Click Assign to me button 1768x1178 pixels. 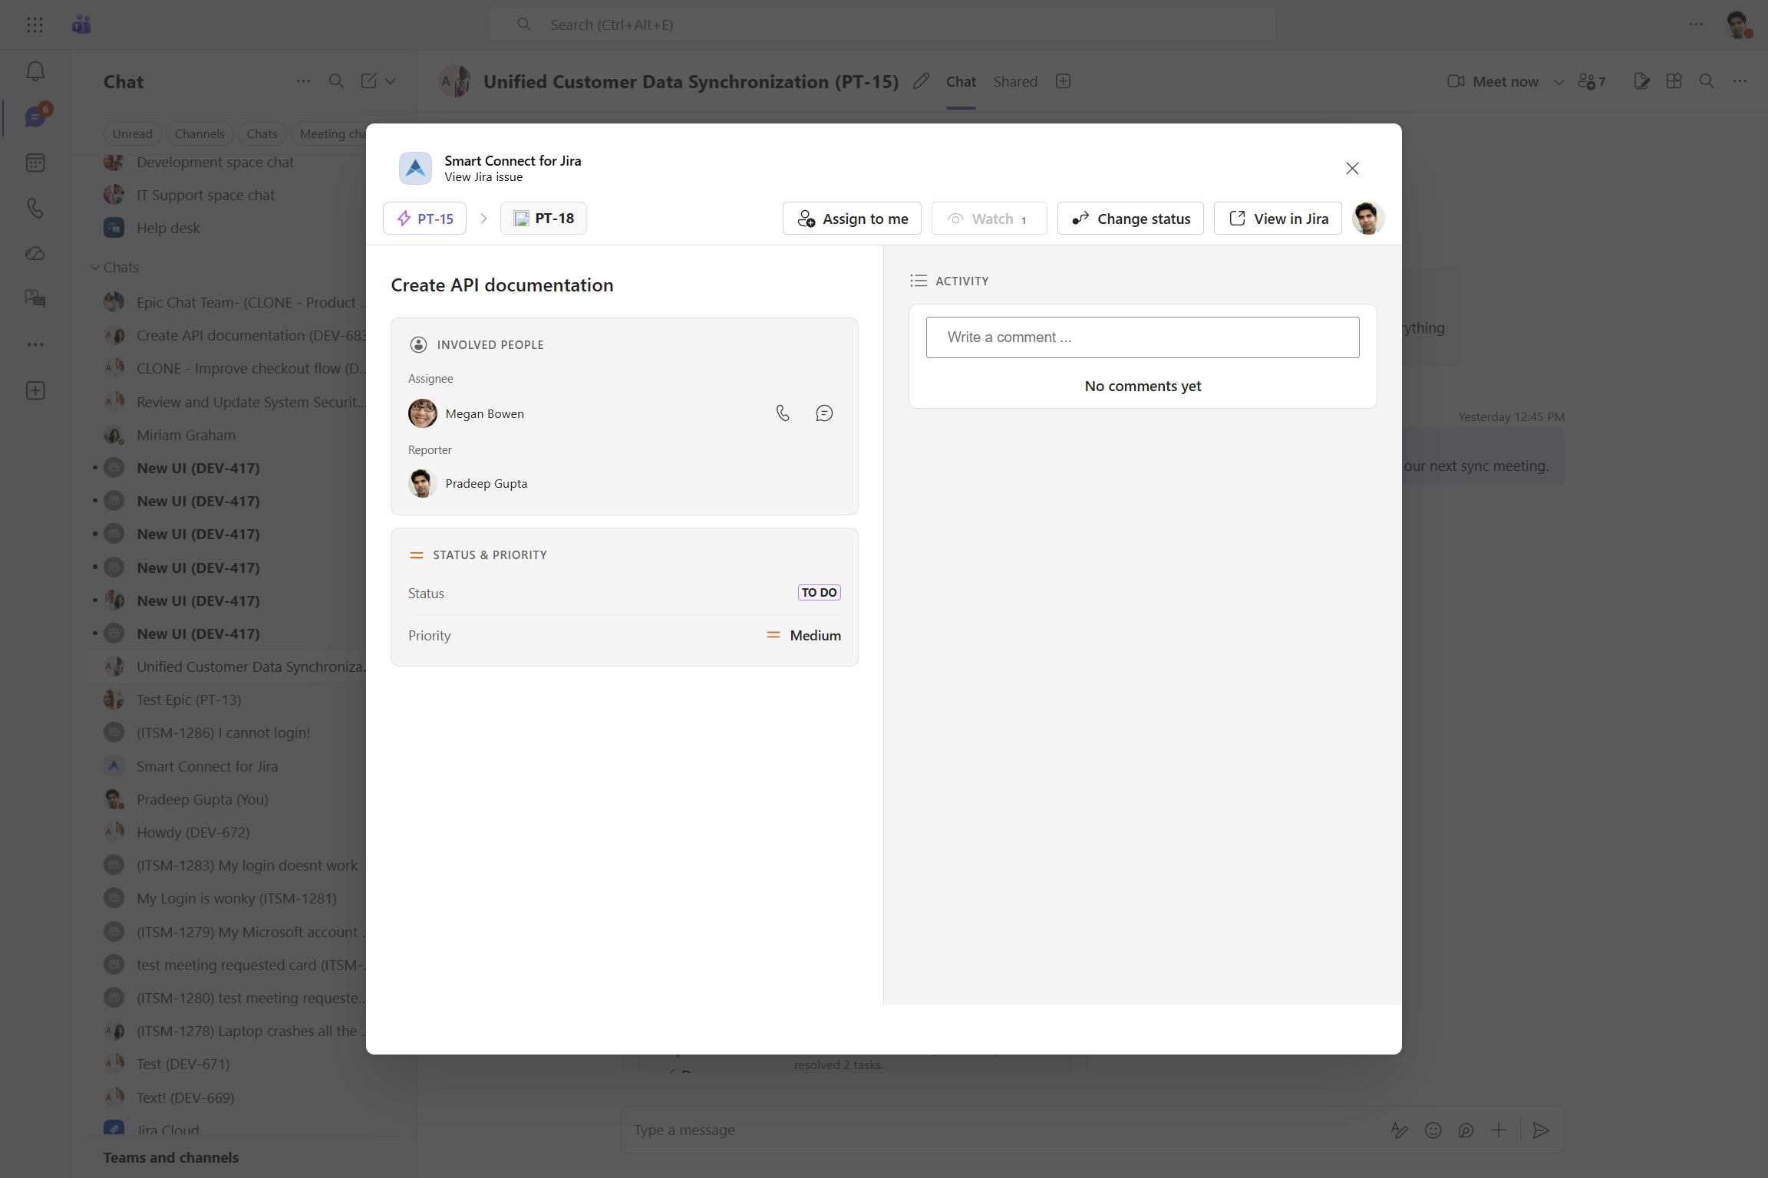852,219
